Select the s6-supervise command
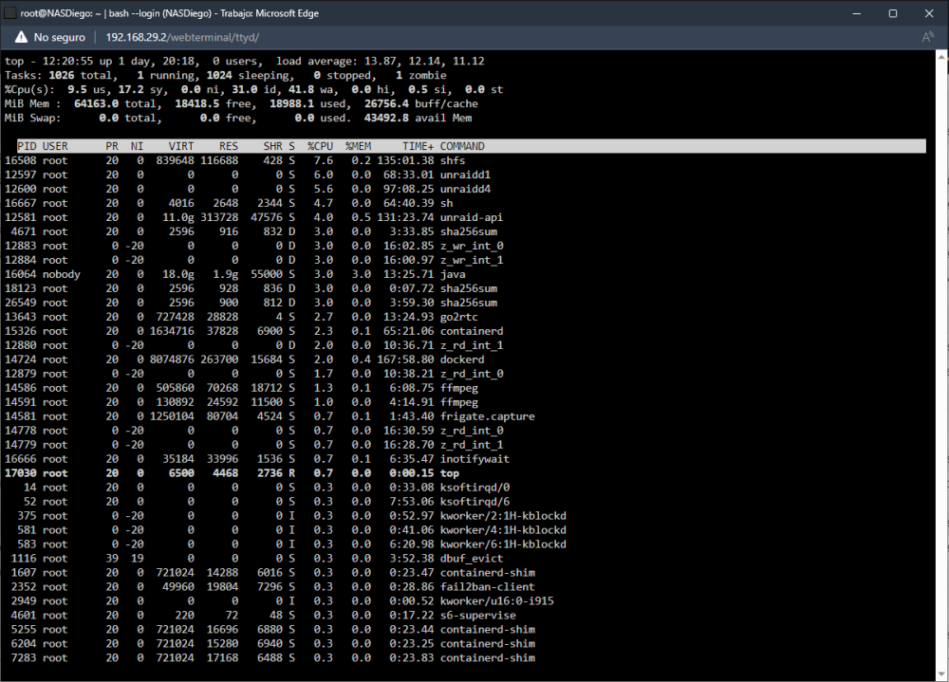The width and height of the screenshot is (949, 682). [478, 616]
